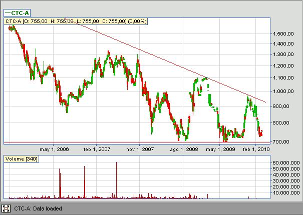Click the may 1, 2009 date label
The height and width of the screenshot is (215, 303).
(220, 149)
